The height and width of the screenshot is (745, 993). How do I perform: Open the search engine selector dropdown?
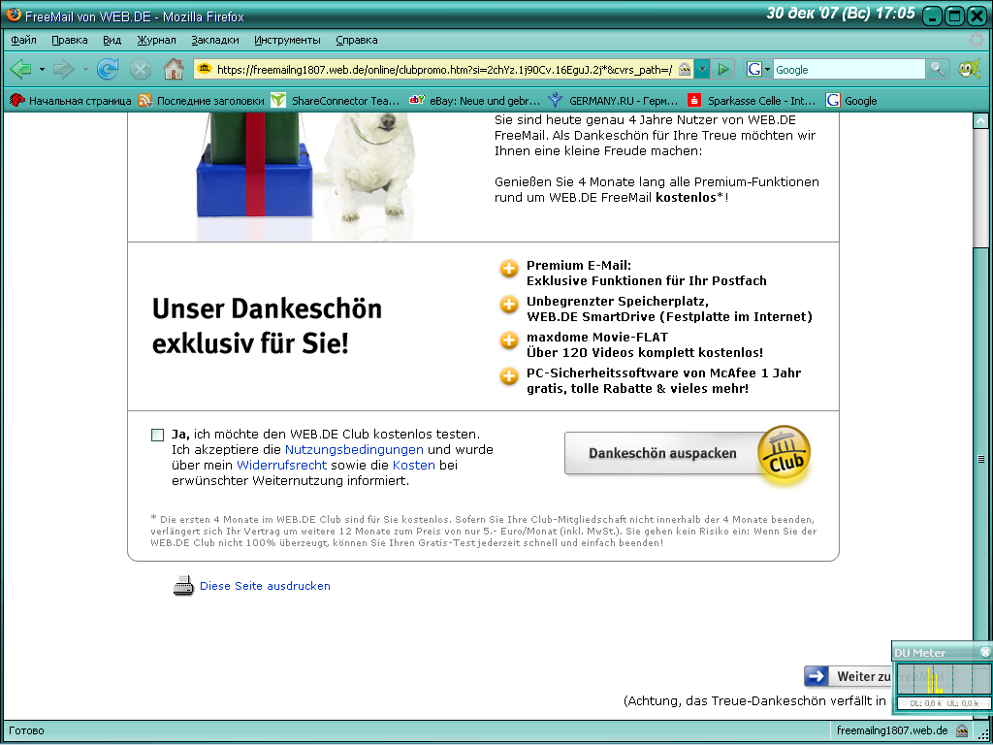(756, 69)
